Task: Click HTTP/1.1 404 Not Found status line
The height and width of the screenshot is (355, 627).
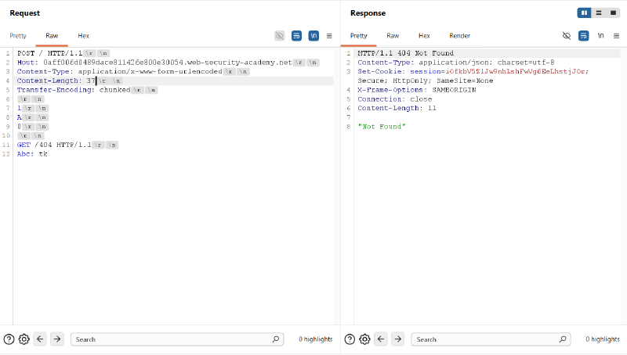Action: click(405, 53)
